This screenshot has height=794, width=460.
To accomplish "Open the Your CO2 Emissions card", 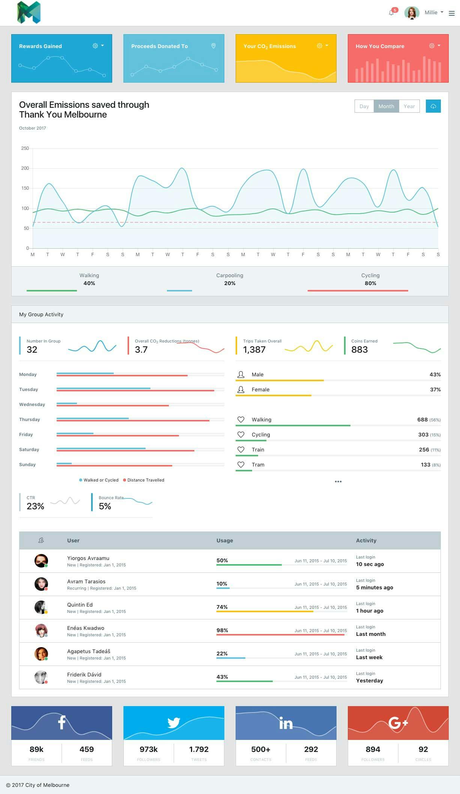I will point(286,58).
